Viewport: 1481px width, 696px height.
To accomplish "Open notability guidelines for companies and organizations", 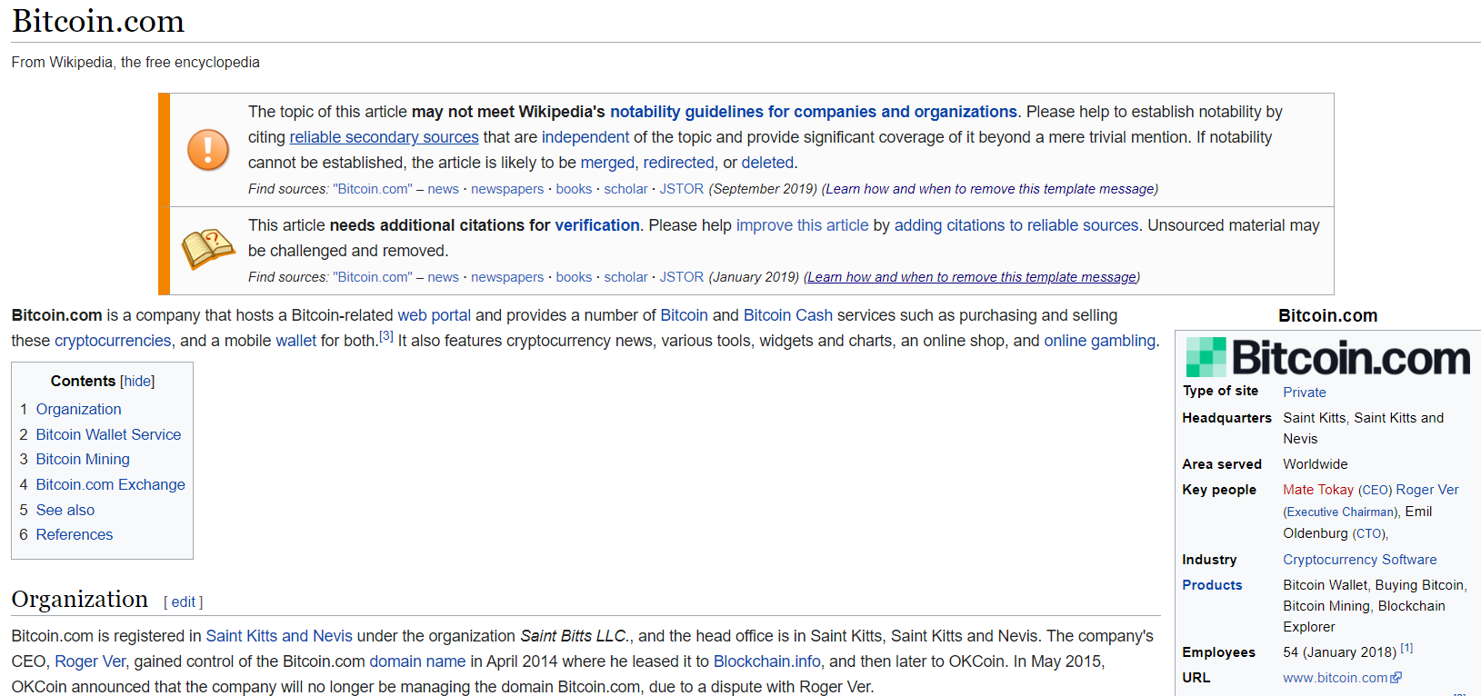I will pyautogui.click(x=813, y=112).
